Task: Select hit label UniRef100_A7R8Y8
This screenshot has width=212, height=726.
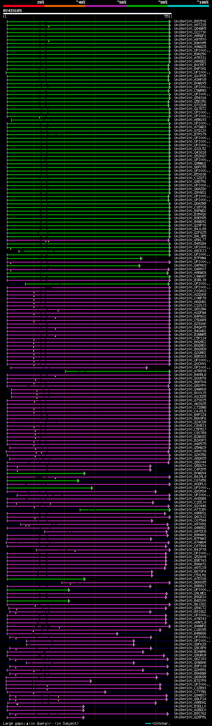Action: pos(190,371)
